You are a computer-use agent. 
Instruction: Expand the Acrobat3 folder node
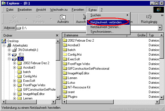pyautogui.click(x=14, y=67)
